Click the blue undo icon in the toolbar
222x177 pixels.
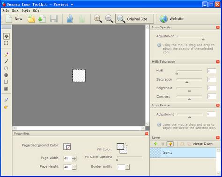[70, 19]
